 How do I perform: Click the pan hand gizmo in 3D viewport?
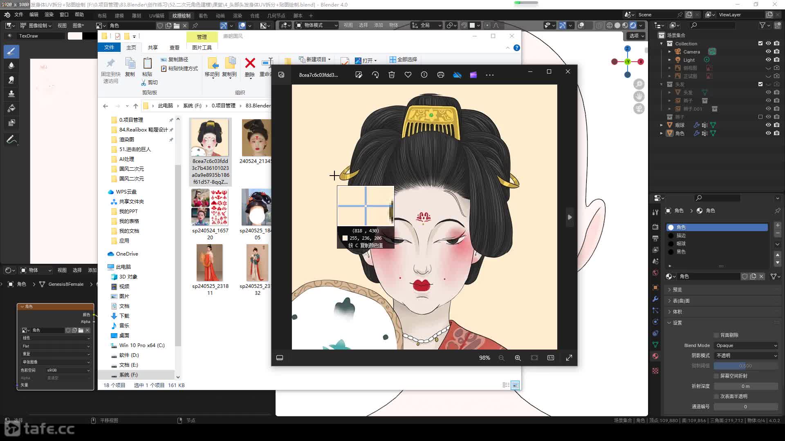point(639,96)
